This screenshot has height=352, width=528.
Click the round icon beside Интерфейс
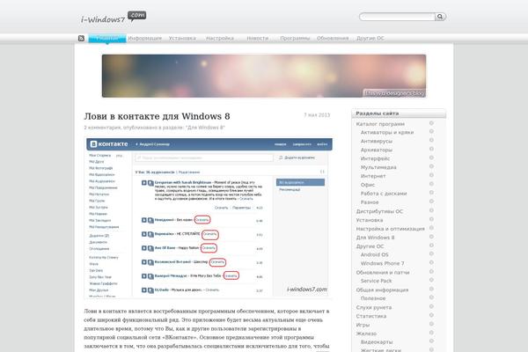click(431, 158)
